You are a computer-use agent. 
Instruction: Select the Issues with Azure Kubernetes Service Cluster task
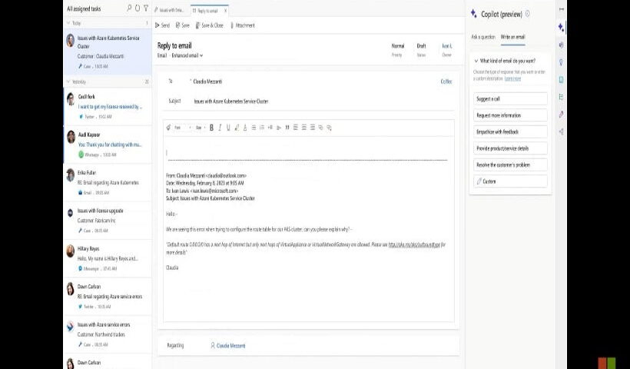(x=108, y=52)
